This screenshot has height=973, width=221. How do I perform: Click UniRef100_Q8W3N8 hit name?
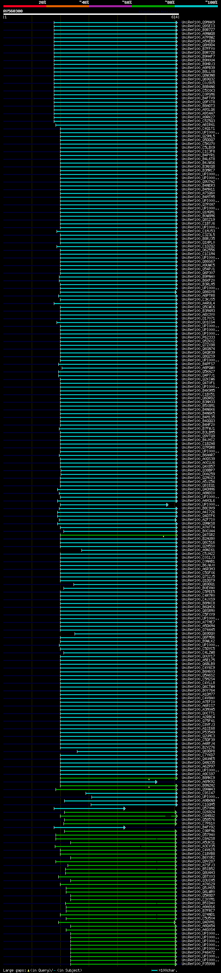[x=198, y=76]
